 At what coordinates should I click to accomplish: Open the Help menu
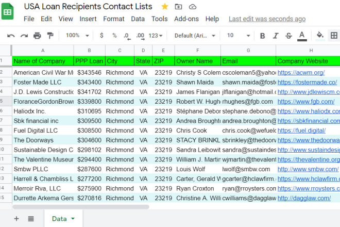[212, 19]
